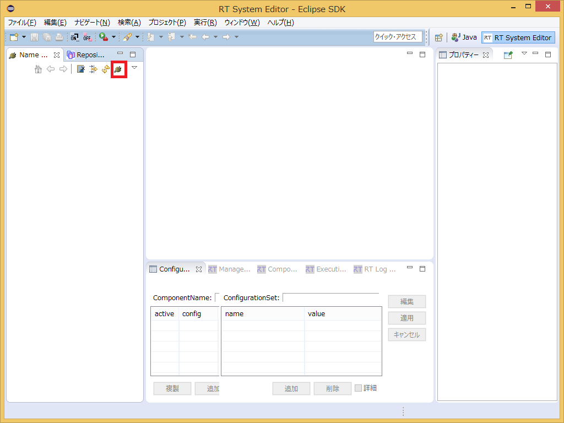Click the 追加 button beside 削除
The image size is (564, 423).
[x=291, y=388]
